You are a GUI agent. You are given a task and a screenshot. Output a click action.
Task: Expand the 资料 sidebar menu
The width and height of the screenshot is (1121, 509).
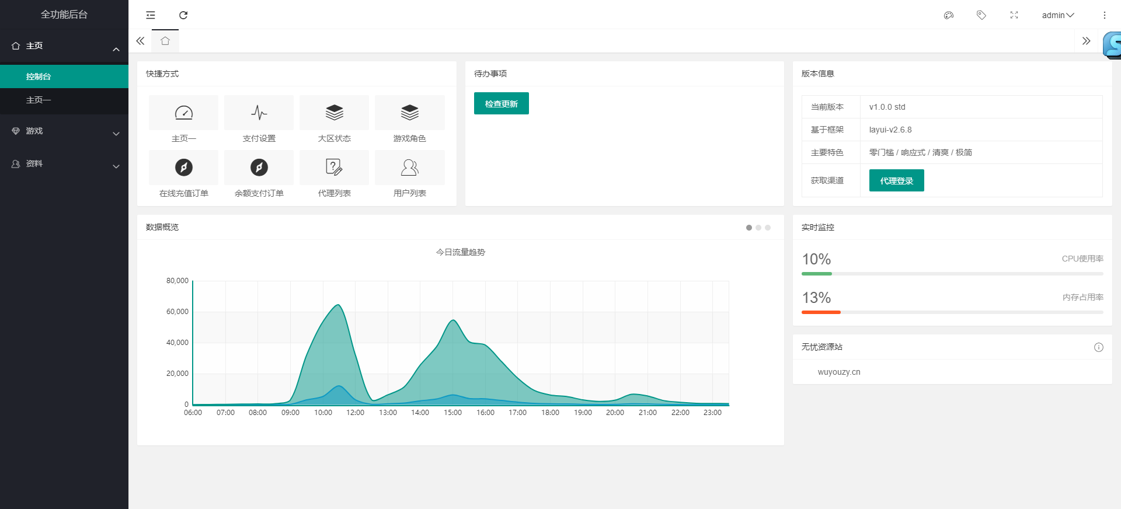[x=64, y=164]
